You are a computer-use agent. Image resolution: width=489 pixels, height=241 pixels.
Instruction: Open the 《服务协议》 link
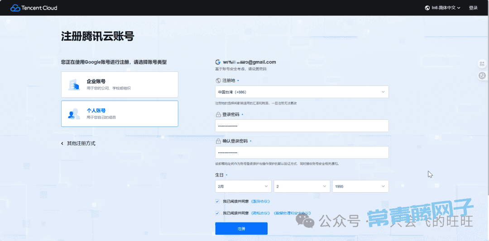(x=260, y=202)
